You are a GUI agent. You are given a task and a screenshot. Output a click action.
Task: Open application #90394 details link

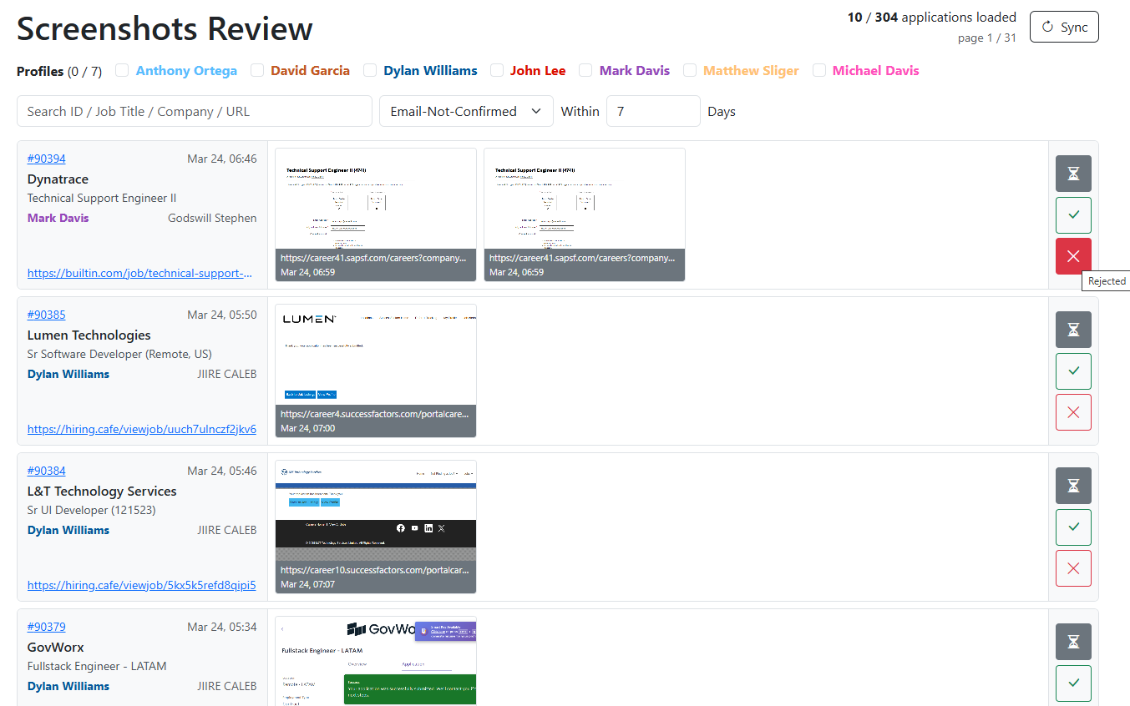point(46,158)
